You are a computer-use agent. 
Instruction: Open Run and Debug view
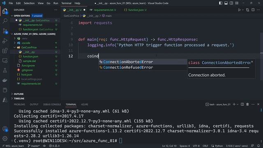(5, 41)
